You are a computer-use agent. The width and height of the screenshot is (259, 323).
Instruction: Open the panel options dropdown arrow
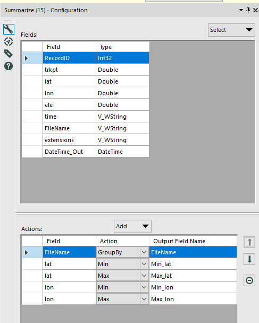(x=241, y=10)
